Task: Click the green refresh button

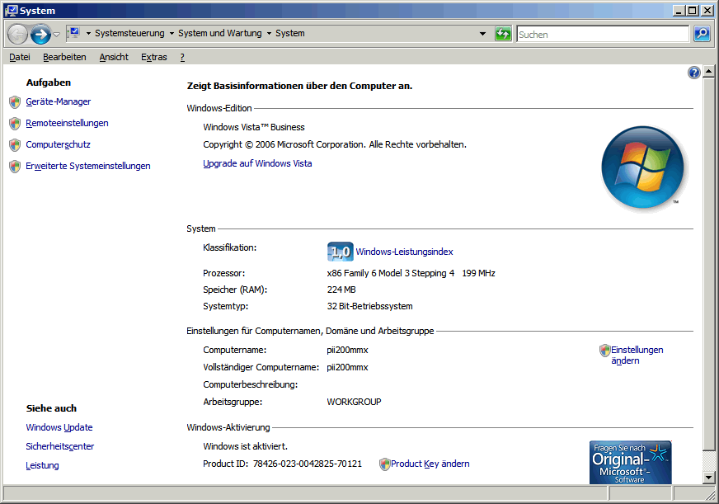Action: 503,34
